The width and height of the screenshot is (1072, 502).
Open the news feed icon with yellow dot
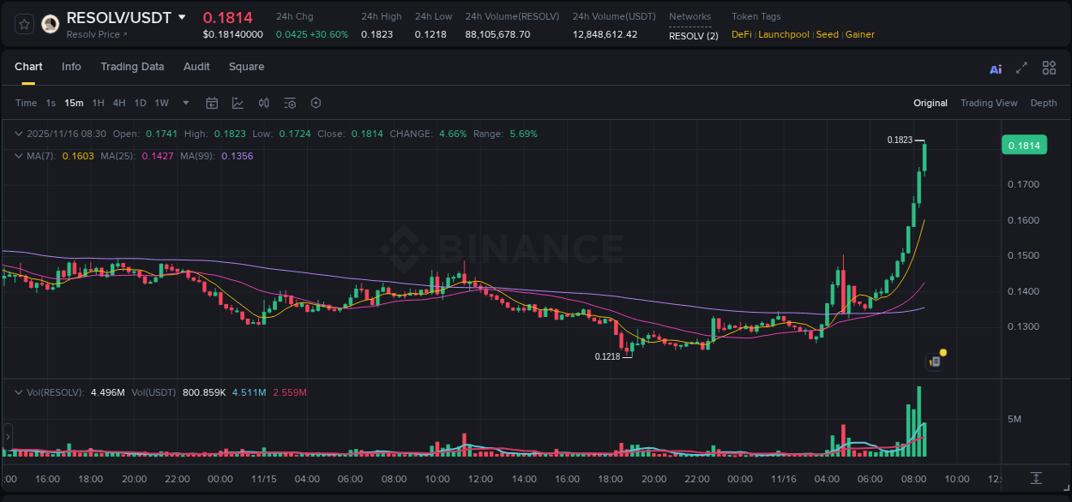pyautogui.click(x=935, y=361)
